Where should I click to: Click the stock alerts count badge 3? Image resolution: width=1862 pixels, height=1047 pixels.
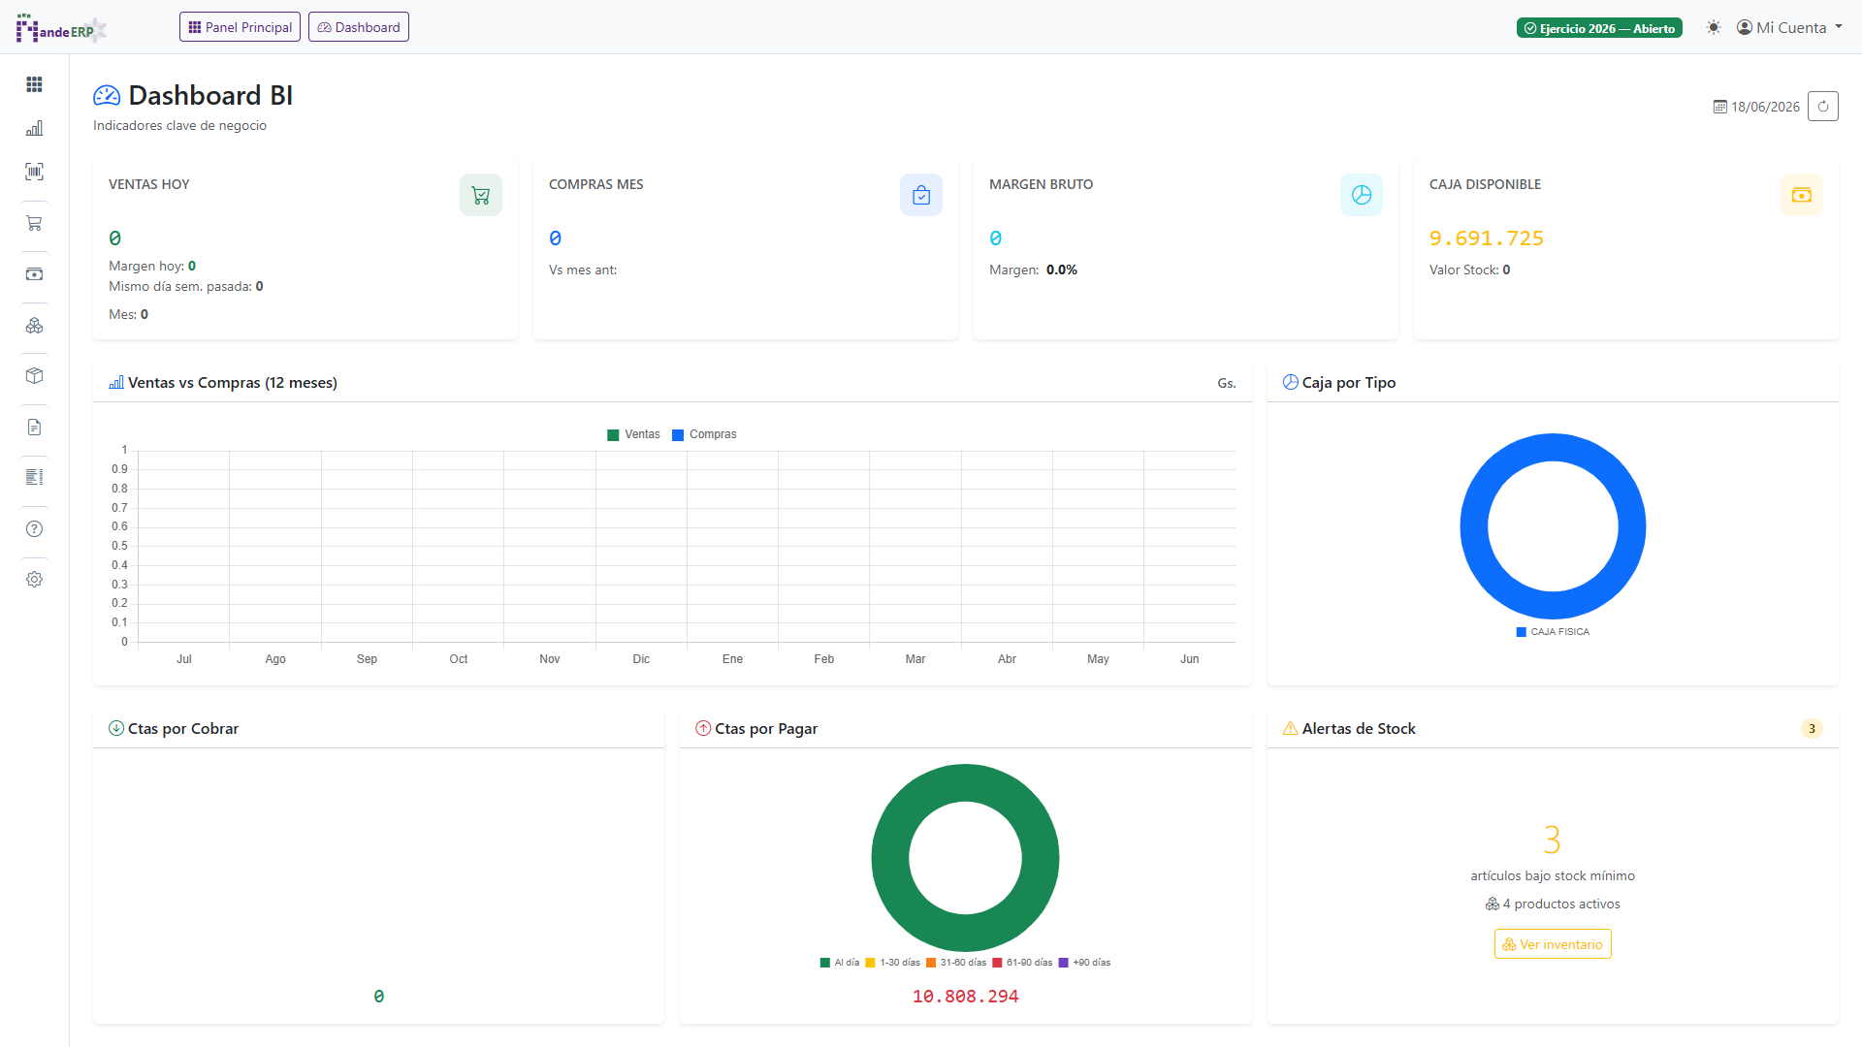point(1812,729)
